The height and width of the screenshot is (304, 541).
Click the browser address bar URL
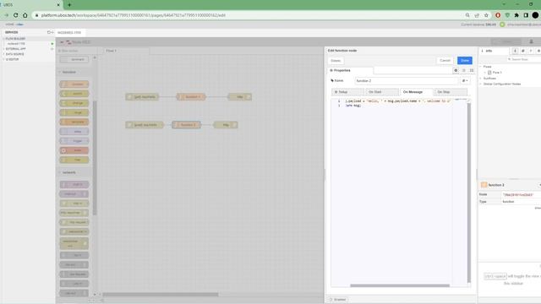134,15
